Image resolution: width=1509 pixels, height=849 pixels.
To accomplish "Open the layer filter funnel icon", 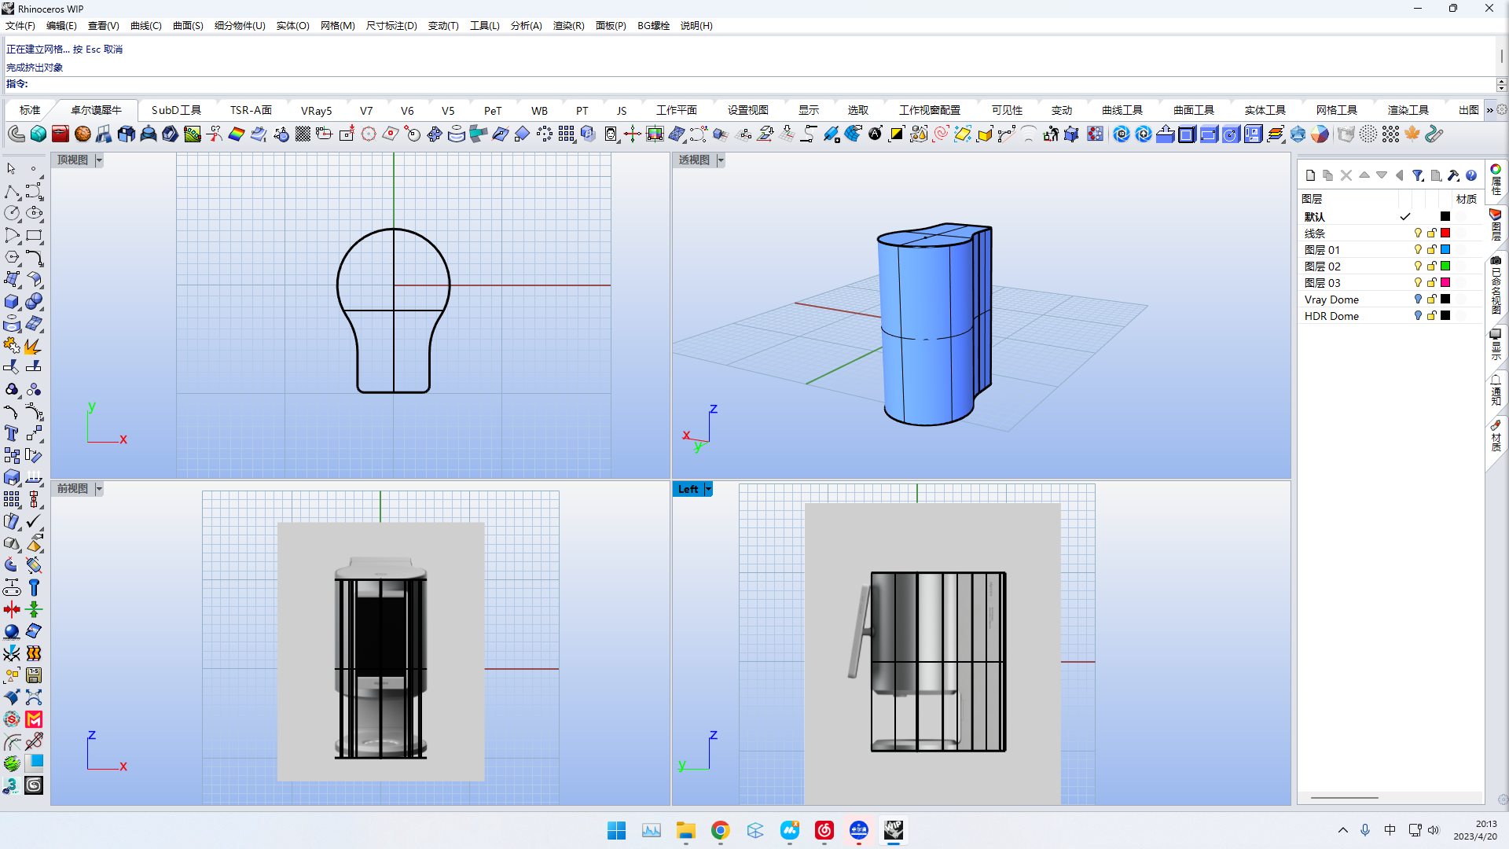I will pos(1417,175).
